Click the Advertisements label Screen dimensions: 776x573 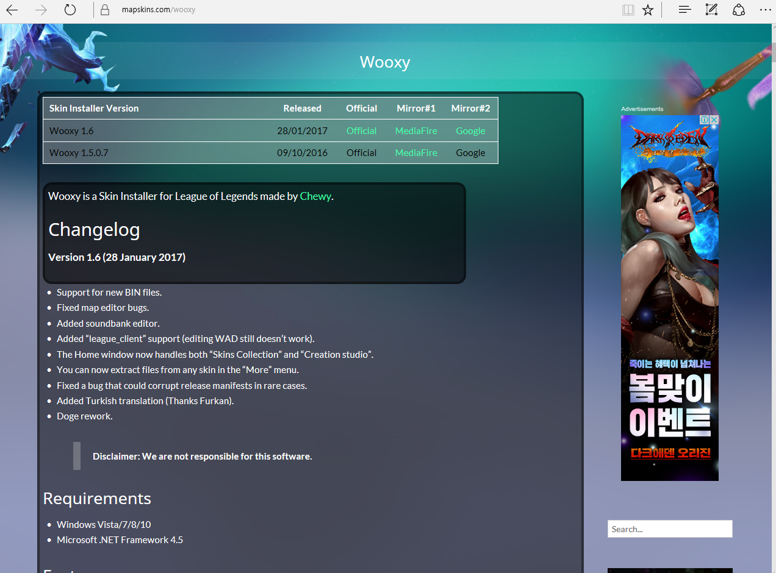[x=642, y=109]
